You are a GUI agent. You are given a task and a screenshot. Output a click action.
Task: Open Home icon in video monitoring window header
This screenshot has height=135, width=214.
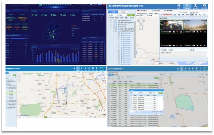tap(179, 6)
